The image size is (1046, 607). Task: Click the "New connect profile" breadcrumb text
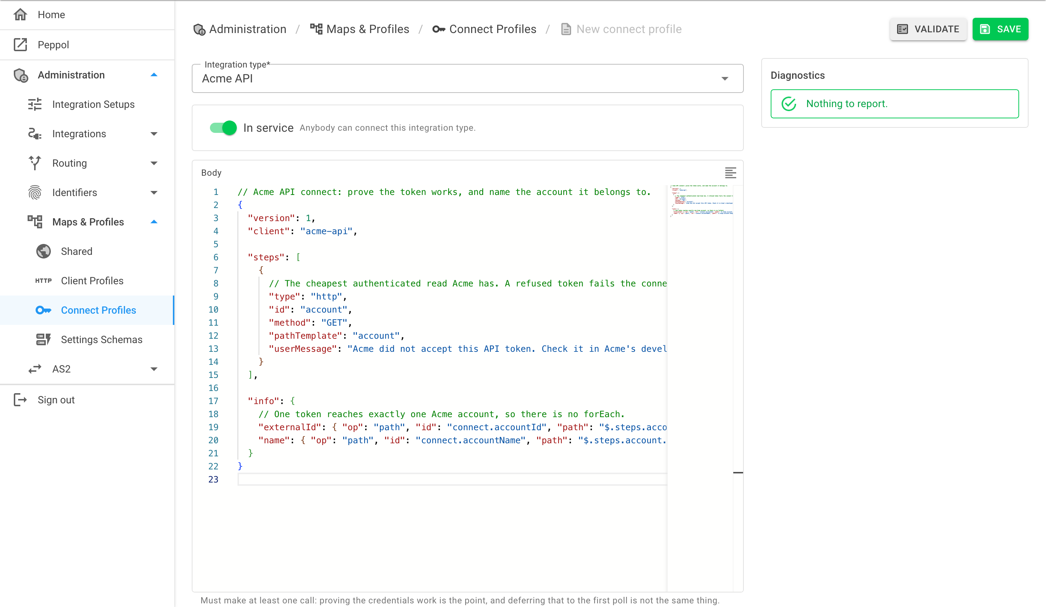point(629,29)
